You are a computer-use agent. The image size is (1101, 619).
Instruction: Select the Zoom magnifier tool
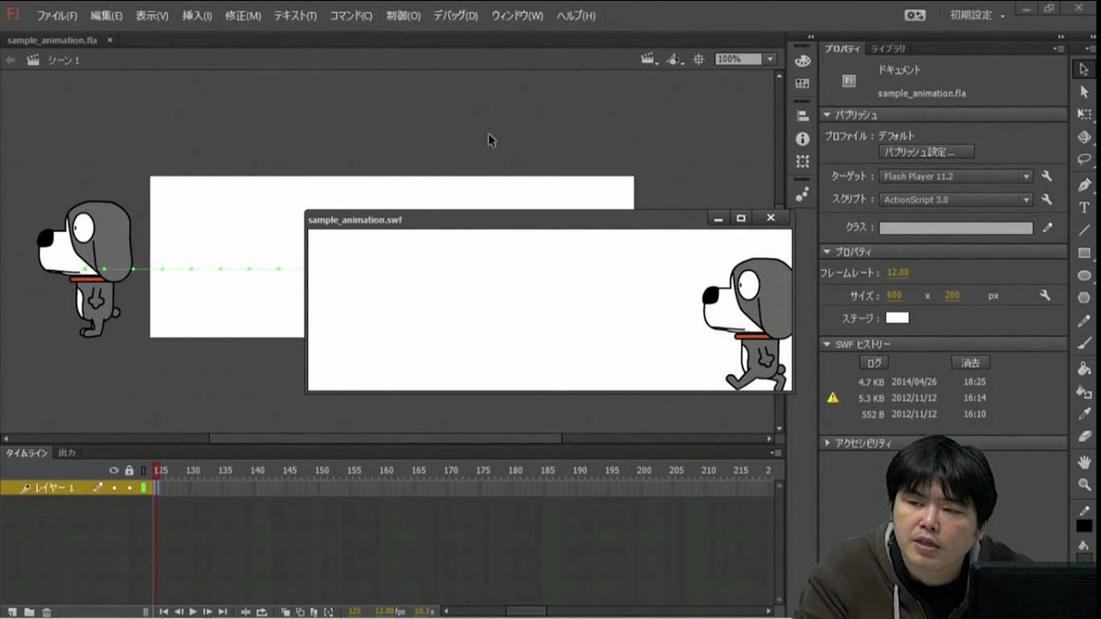point(1085,485)
